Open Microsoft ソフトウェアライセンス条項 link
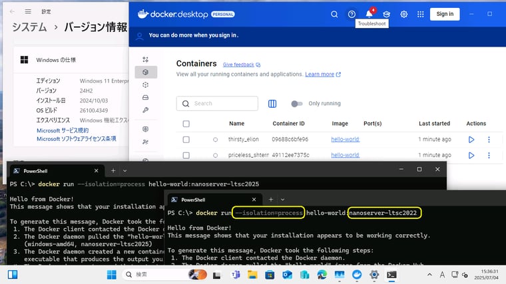 pos(76,139)
